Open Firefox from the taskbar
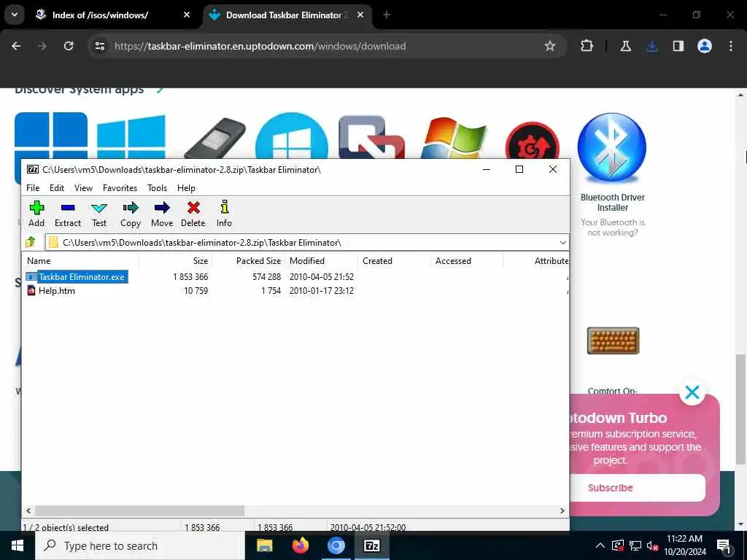Viewport: 747px width, 560px height. tap(300, 545)
